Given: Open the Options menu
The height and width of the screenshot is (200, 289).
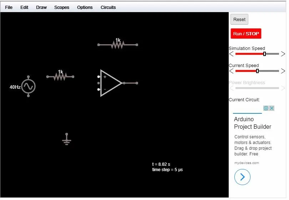Looking at the screenshot, I should 85,7.
